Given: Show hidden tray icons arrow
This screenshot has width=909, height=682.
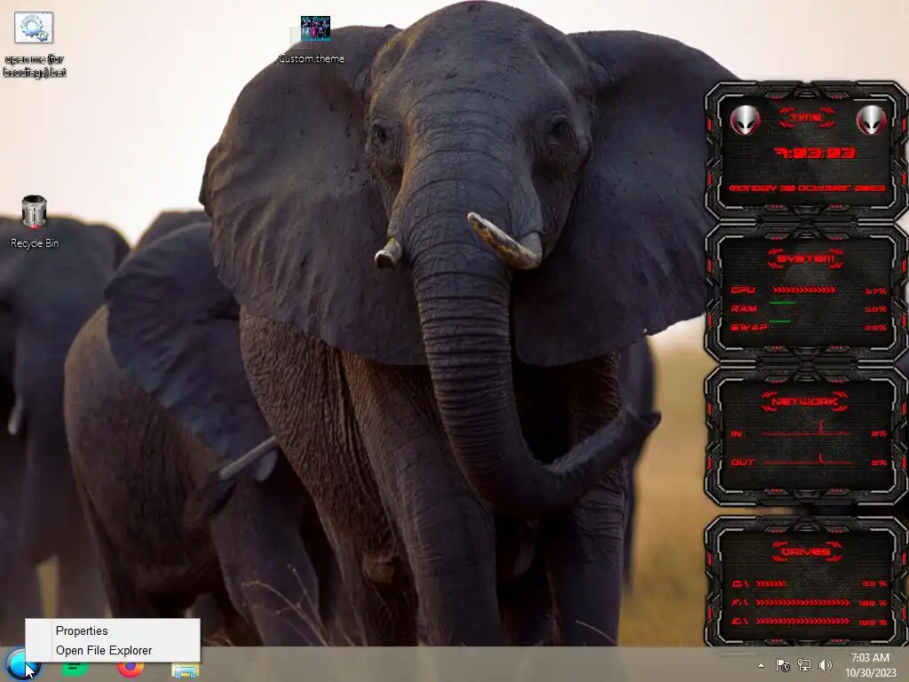Looking at the screenshot, I should click(x=761, y=665).
